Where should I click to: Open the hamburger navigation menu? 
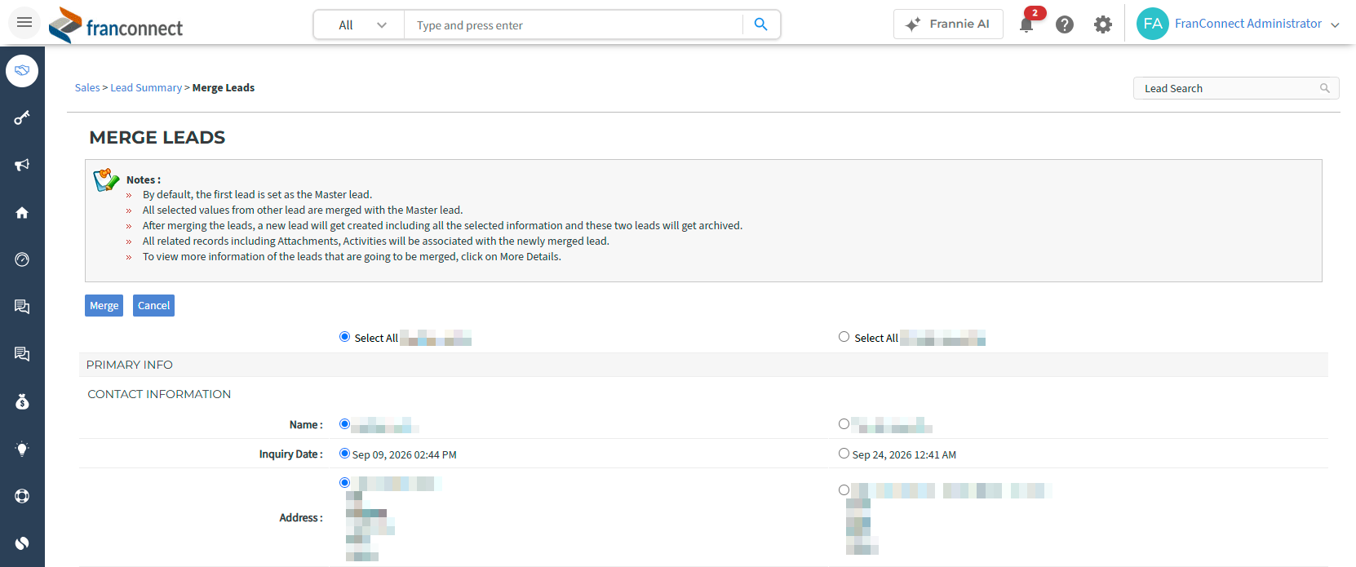point(24,22)
